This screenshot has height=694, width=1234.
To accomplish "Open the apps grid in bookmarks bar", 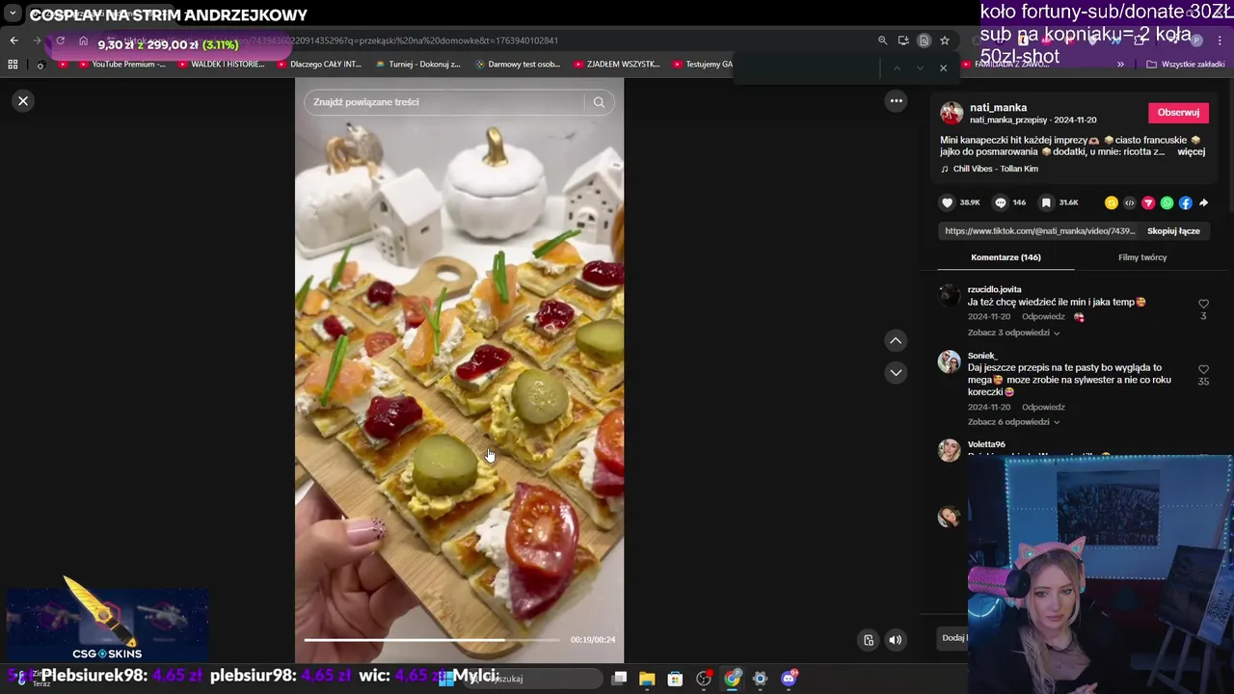I will (13, 65).
